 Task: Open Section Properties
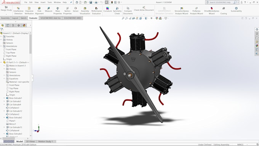[x=67, y=11]
